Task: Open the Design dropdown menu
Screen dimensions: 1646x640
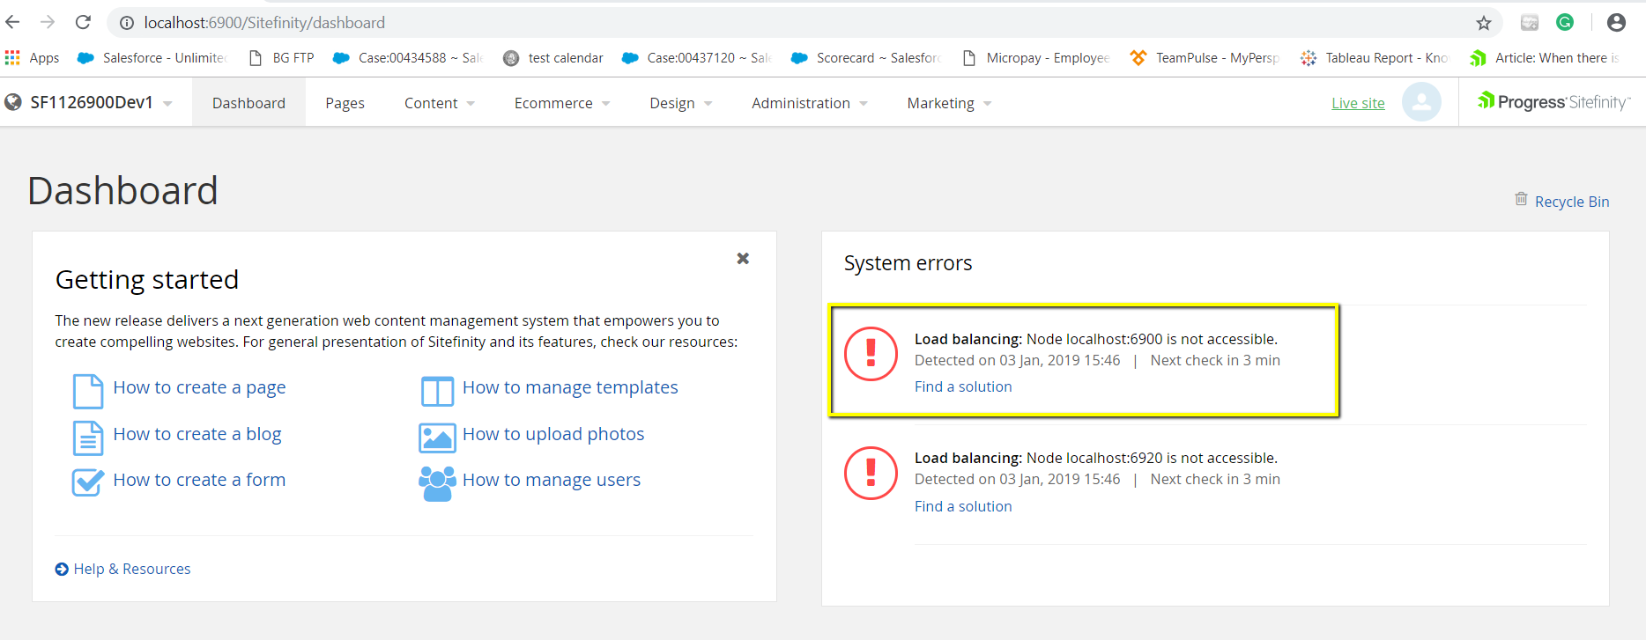Action: pyautogui.click(x=681, y=103)
